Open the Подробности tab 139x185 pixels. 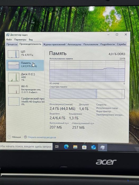tap(107, 44)
